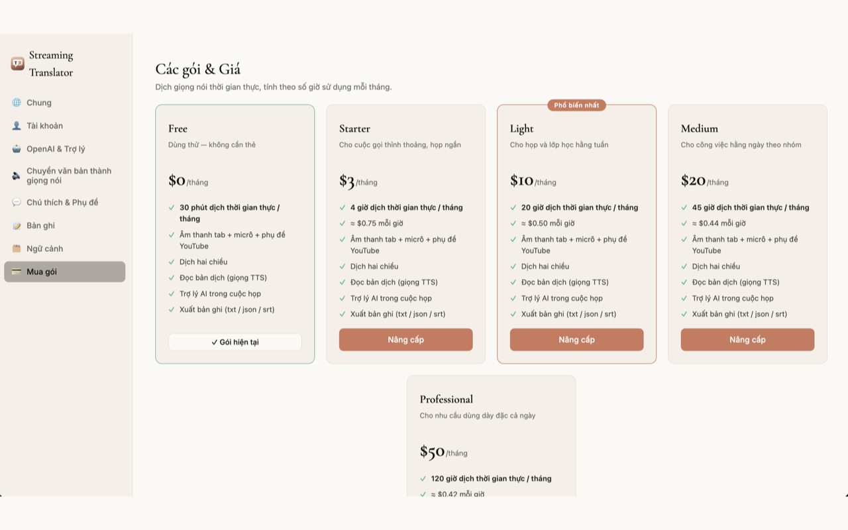Open OpenAI & Trợ lý robot icon
848x530 pixels.
pos(17,149)
